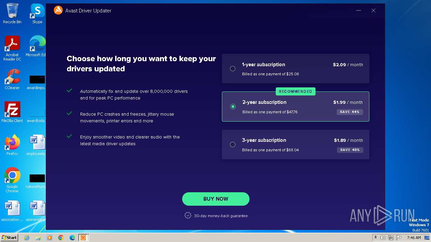Click the BUY NOW button
Viewport: 431px width, 242px height.
[x=216, y=199]
